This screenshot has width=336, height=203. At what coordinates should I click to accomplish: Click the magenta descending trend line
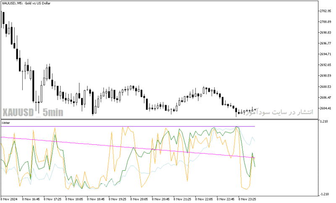click(128, 147)
